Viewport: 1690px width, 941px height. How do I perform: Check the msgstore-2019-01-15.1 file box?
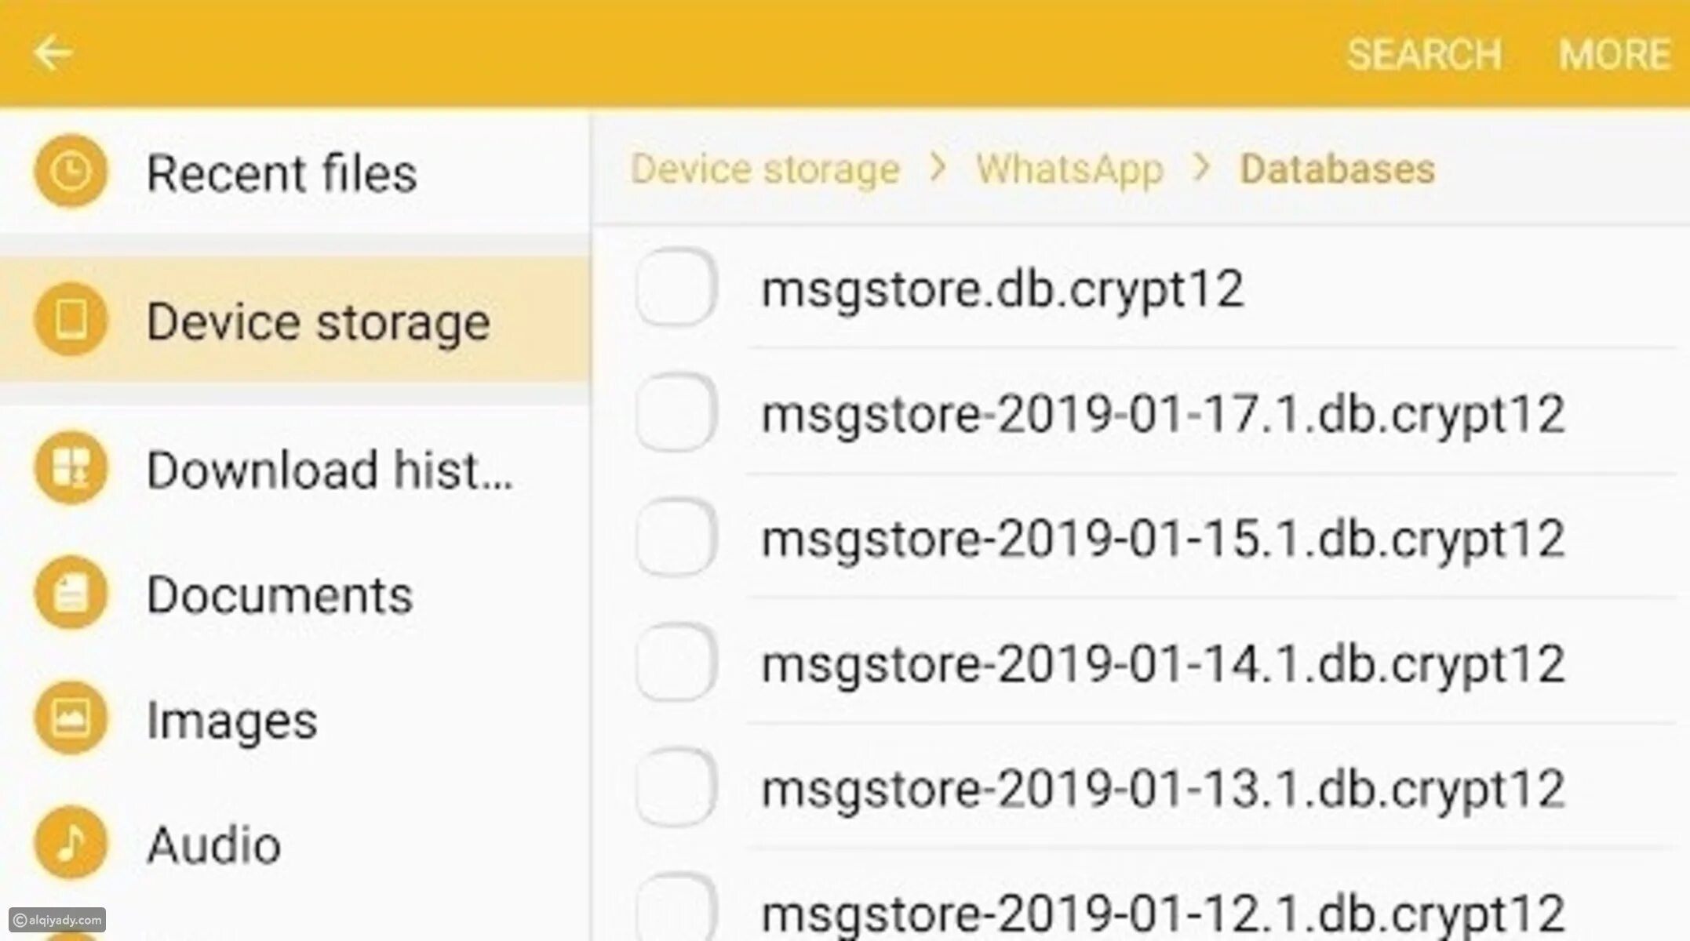[x=676, y=537]
